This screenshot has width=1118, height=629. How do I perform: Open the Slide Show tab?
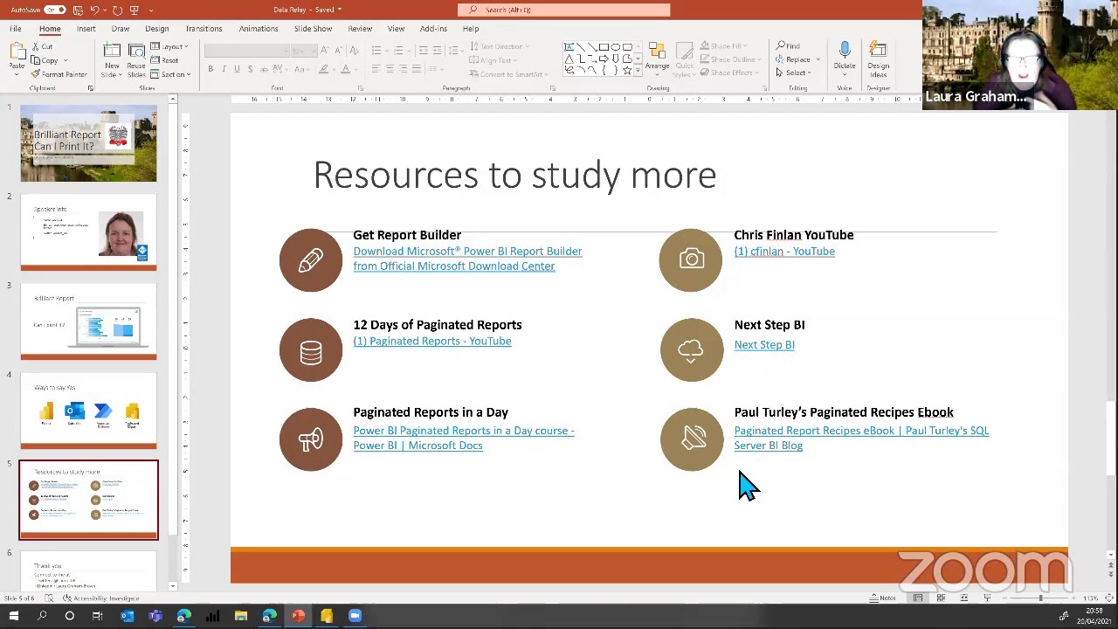(x=313, y=29)
